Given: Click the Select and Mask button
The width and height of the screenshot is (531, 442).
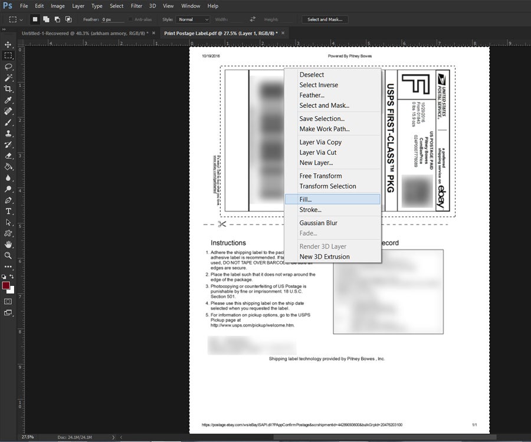Looking at the screenshot, I should click(x=324, y=19).
